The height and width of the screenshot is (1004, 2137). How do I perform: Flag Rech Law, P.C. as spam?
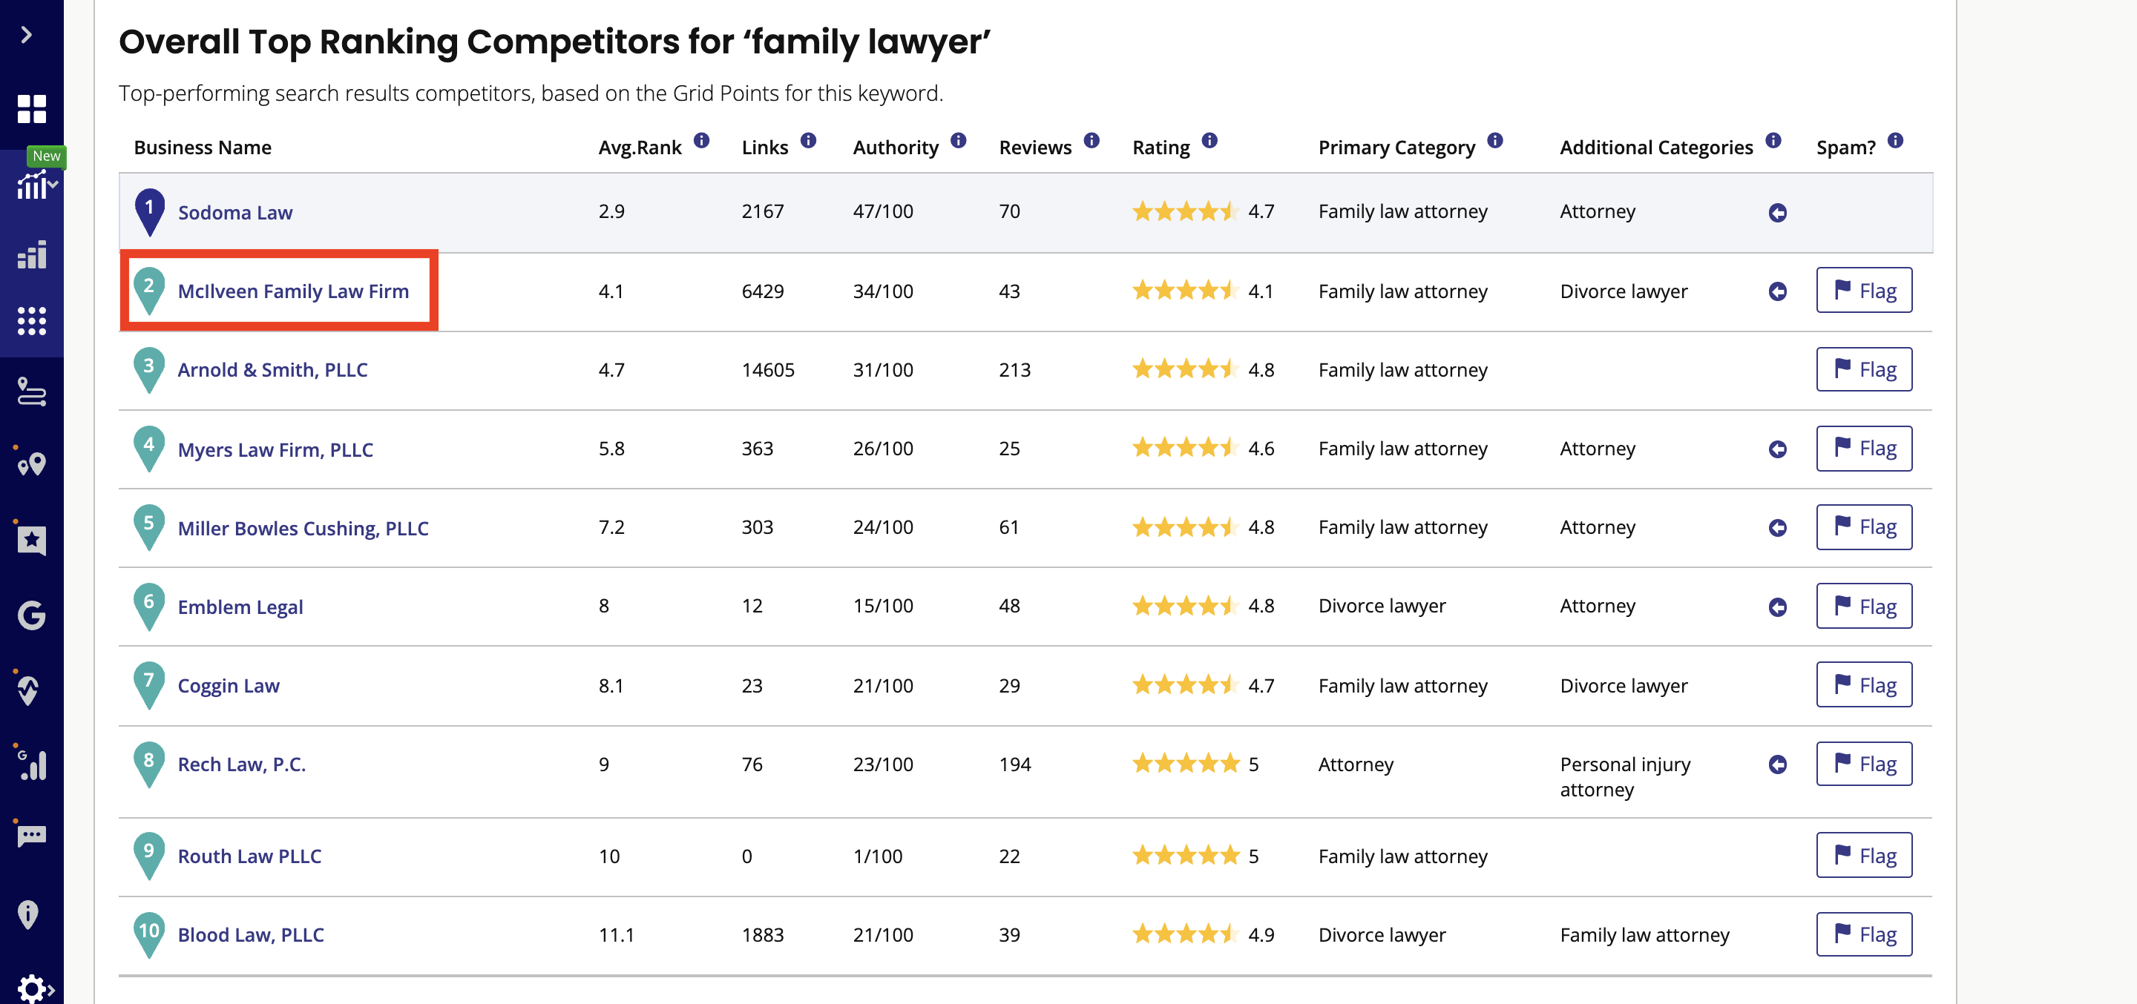pos(1864,764)
